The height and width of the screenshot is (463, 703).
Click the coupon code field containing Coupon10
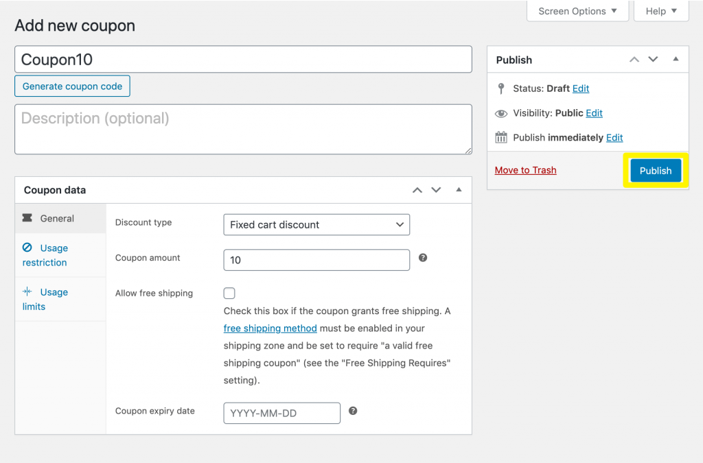(243, 59)
